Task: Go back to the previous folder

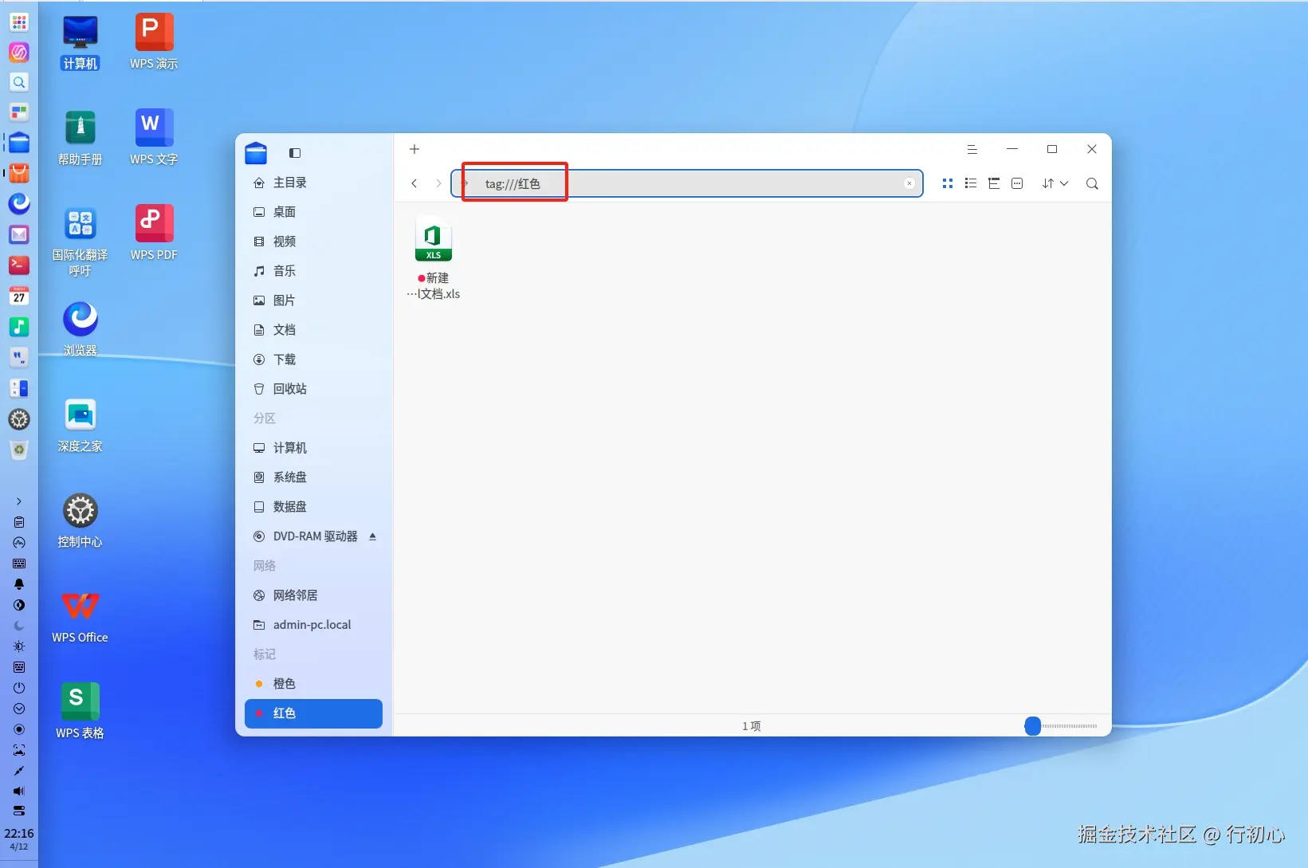Action: (414, 183)
